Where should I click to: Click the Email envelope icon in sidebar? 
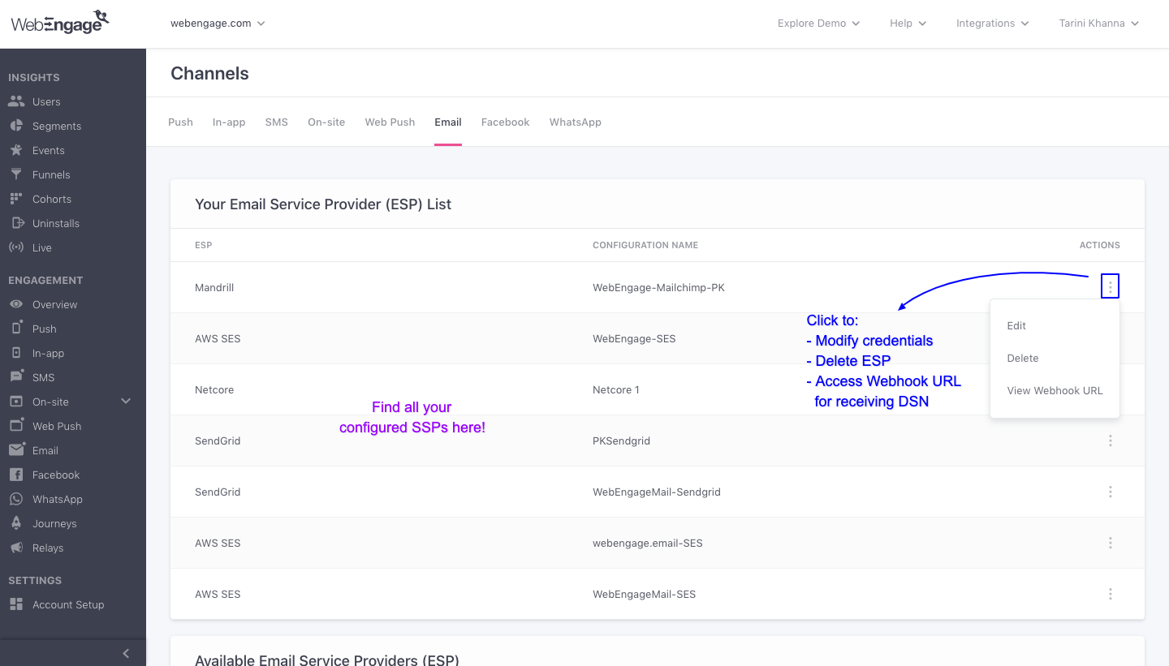[16, 450]
